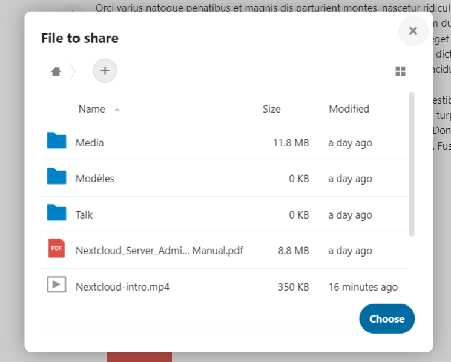This screenshot has width=451, height=362.
Task: Click the Media folder icon
Action: click(x=56, y=142)
